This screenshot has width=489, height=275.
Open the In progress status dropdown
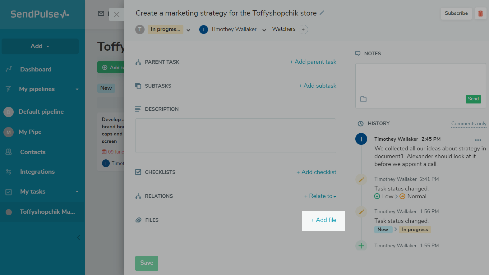[188, 30]
